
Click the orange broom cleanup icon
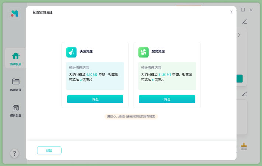pos(244,146)
